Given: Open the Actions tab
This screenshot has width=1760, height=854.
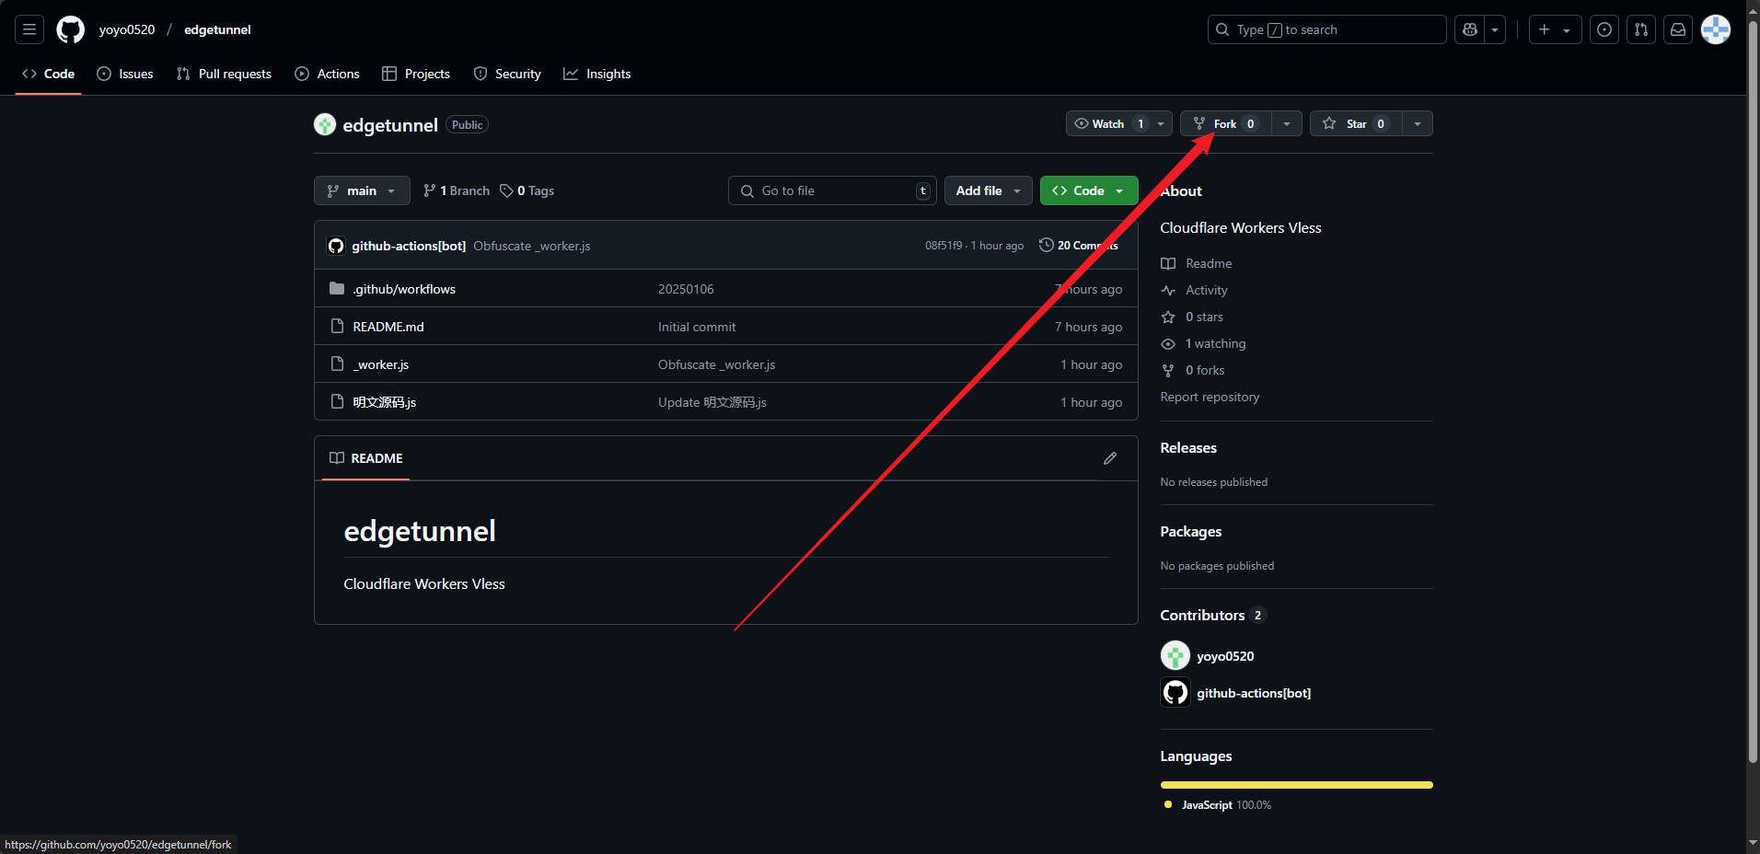Looking at the screenshot, I should (327, 74).
